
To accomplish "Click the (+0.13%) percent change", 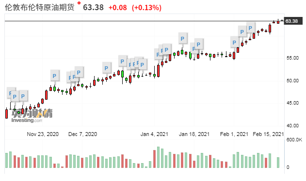I will [x=146, y=8].
